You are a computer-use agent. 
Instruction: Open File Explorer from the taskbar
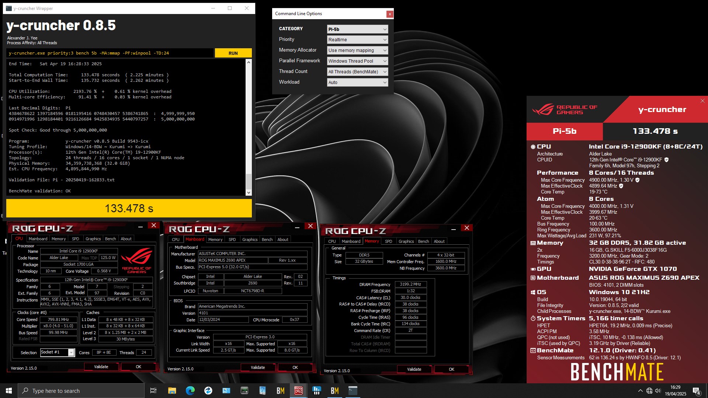pos(172,391)
